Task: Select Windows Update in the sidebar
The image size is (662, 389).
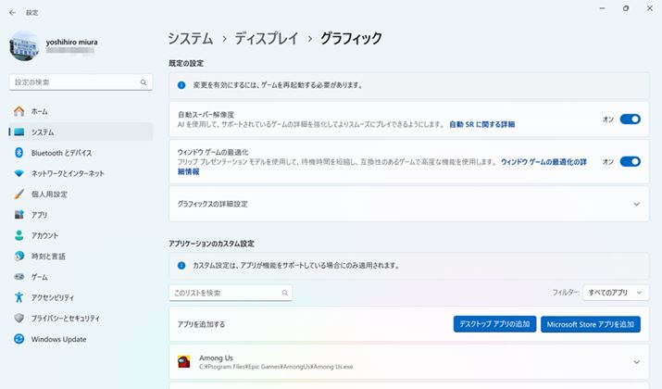Action: [57, 339]
